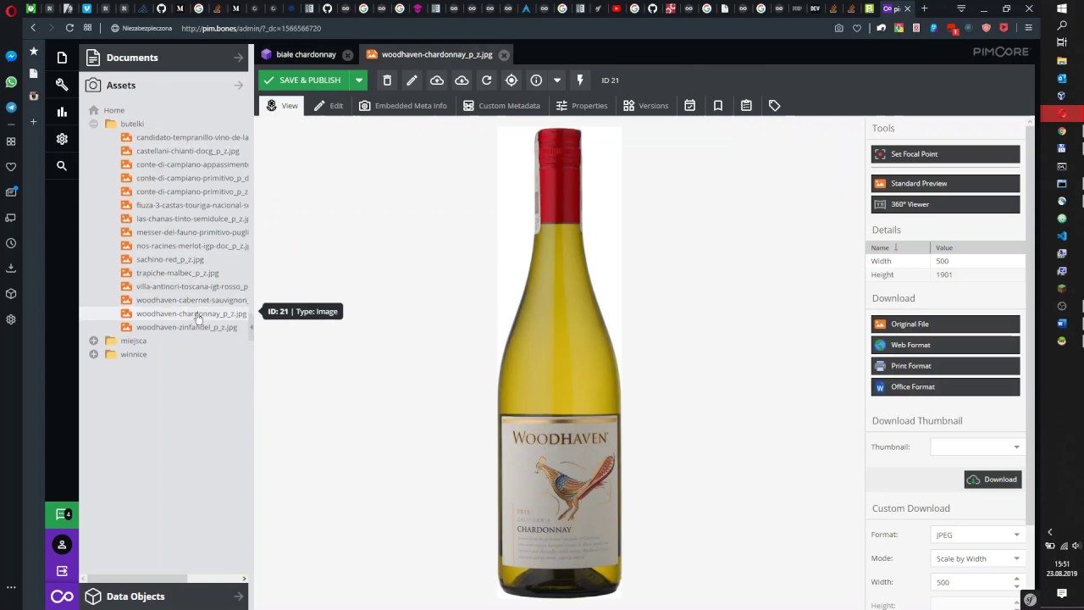The height and width of the screenshot is (610, 1084).
Task: Switch to the View tab
Action: point(283,106)
